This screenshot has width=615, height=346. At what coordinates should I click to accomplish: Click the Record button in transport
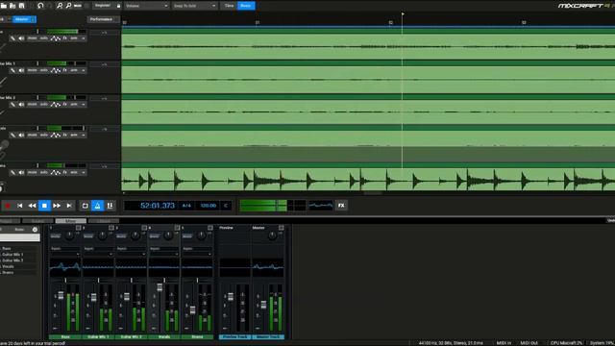pyautogui.click(x=7, y=206)
